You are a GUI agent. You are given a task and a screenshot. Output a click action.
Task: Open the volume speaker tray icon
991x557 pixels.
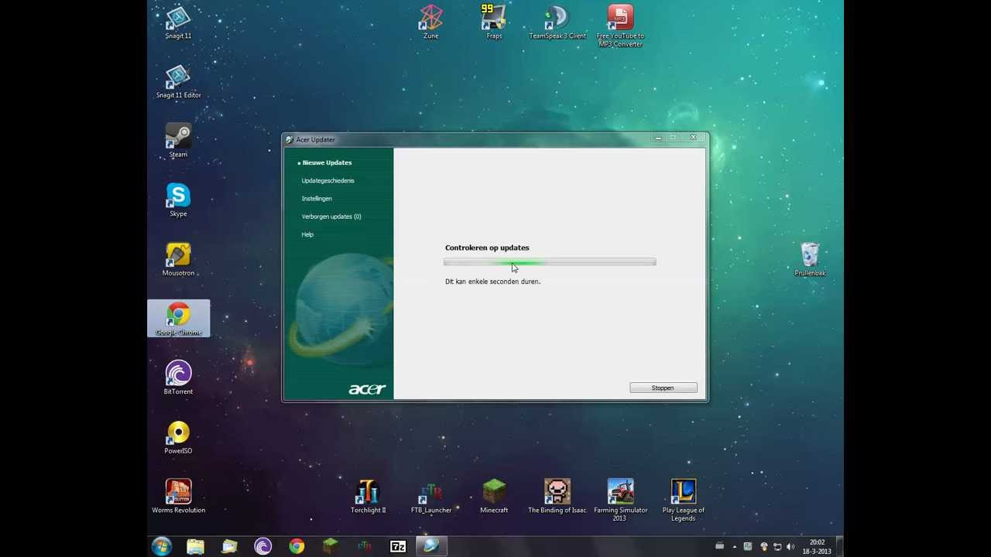[x=790, y=547]
